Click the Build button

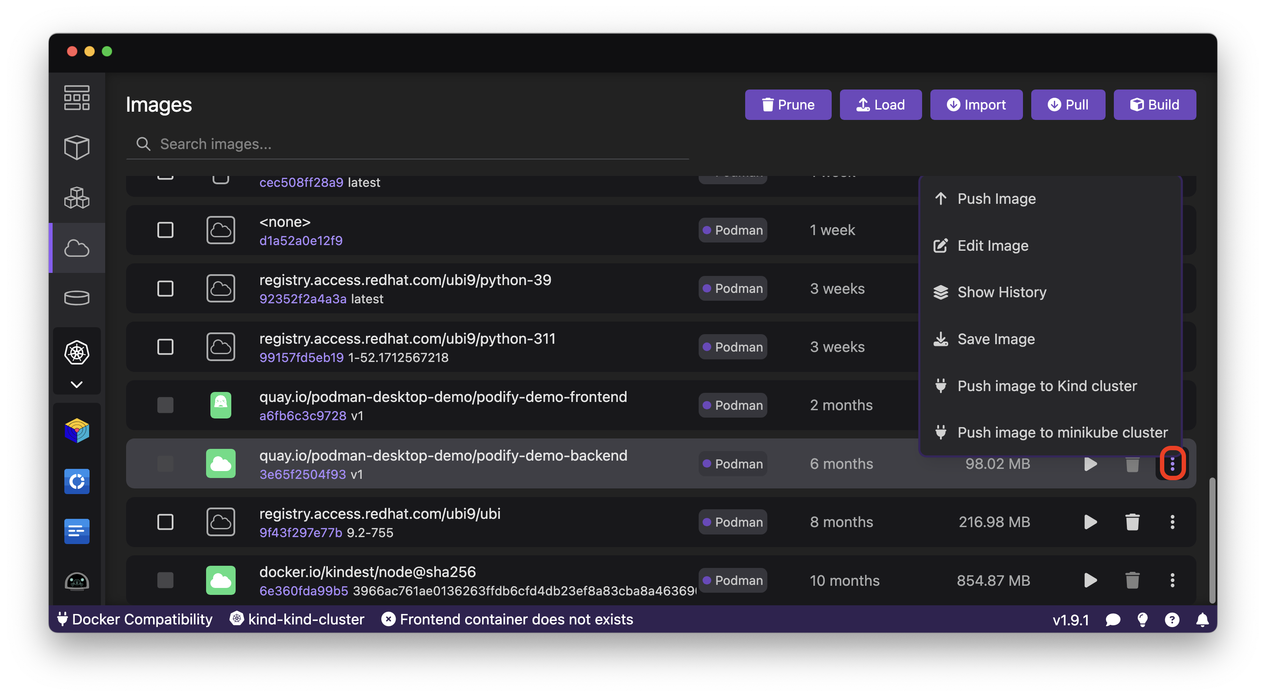[1154, 105]
